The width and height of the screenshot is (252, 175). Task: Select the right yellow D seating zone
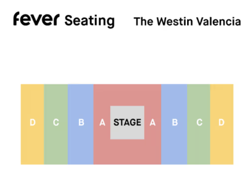222,124
